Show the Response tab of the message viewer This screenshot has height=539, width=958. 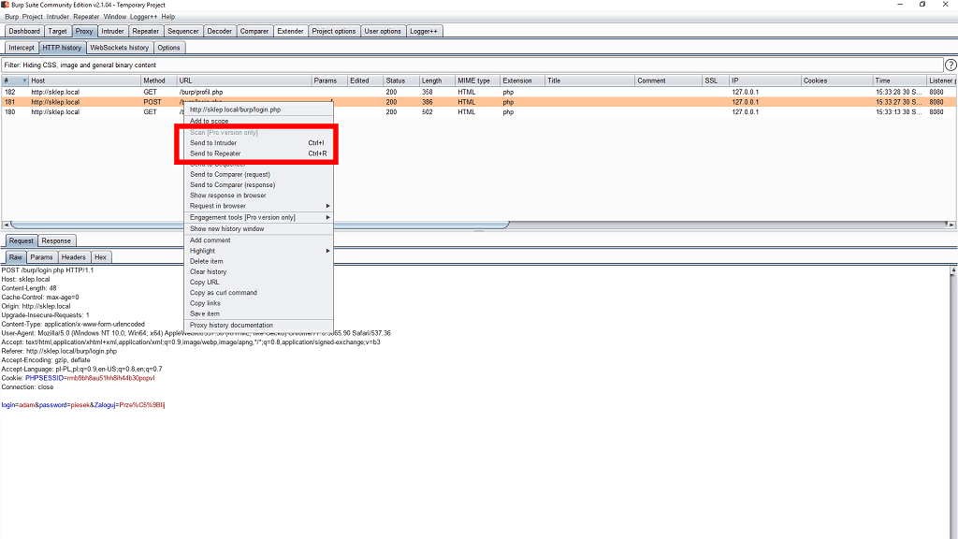point(56,240)
